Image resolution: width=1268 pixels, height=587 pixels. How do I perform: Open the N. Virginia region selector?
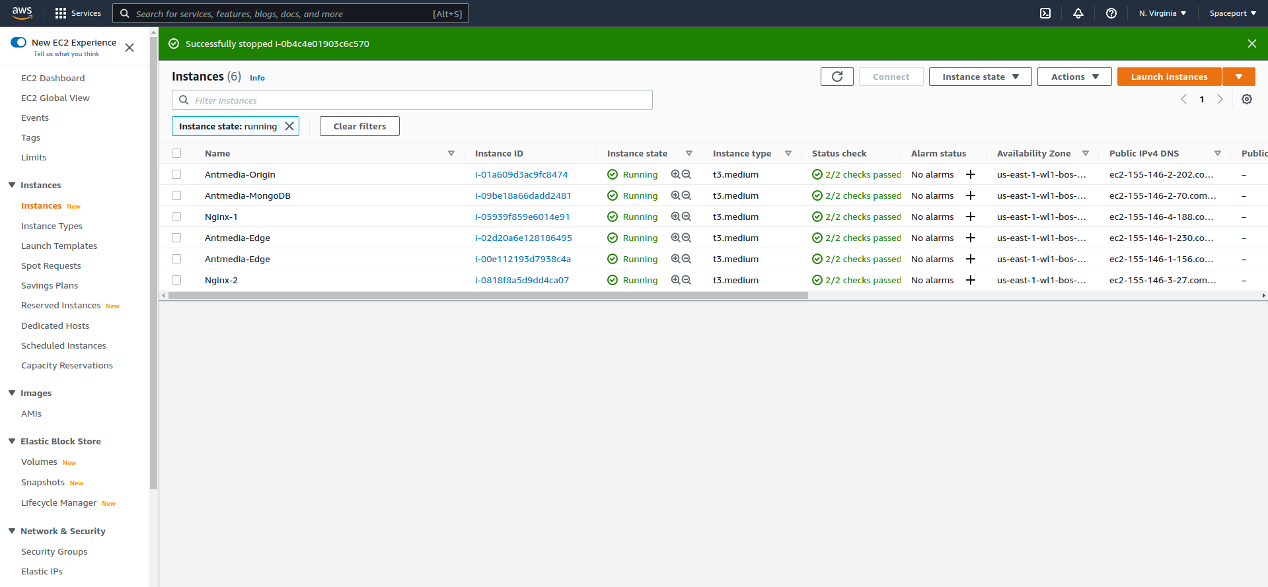click(x=1162, y=13)
